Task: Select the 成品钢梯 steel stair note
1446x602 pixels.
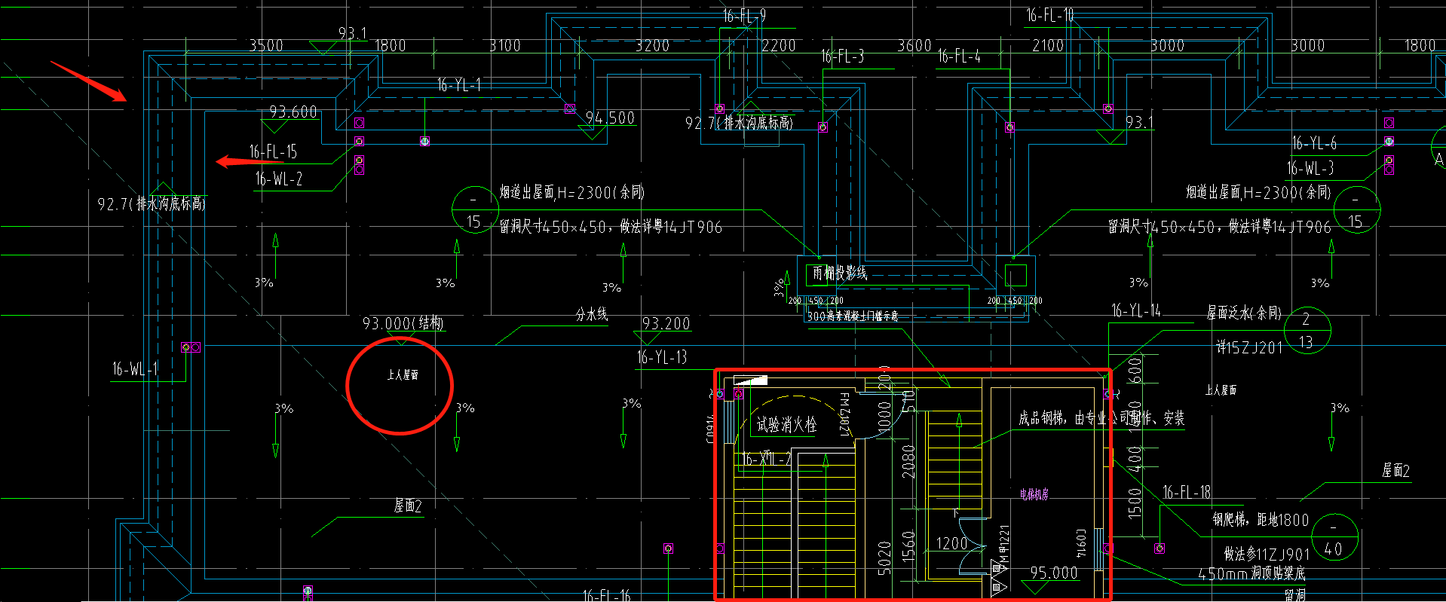Action: pyautogui.click(x=1101, y=417)
